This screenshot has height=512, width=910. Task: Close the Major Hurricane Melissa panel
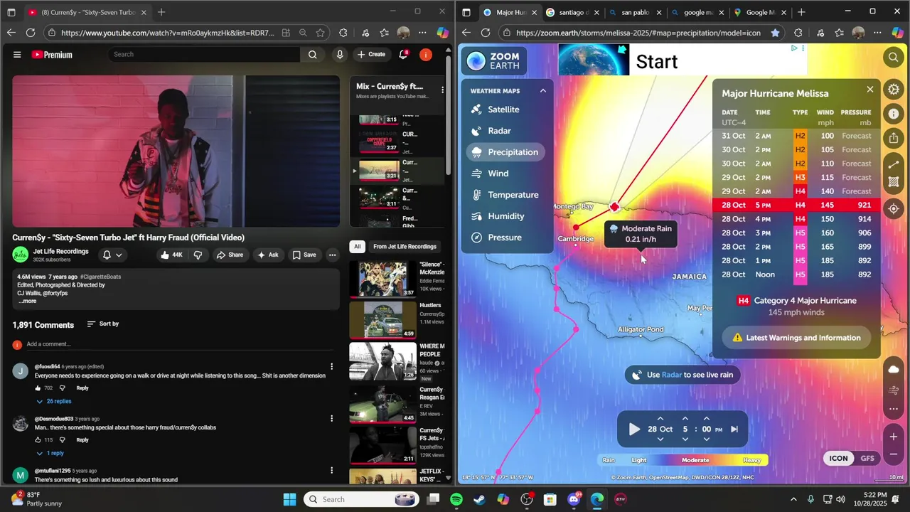coord(869,90)
